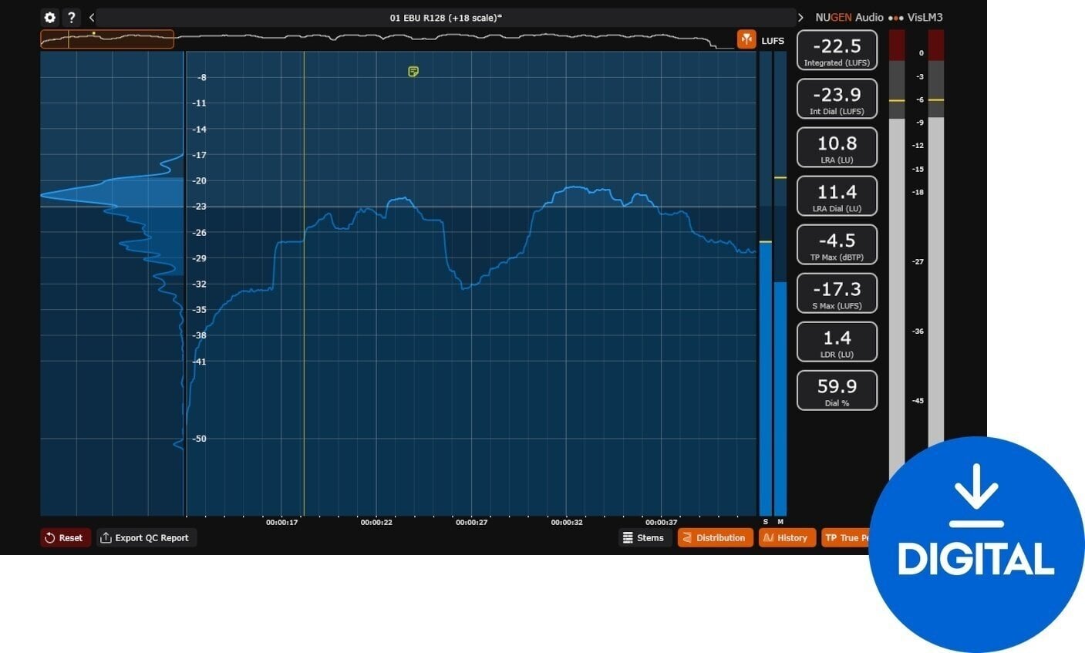Image resolution: width=1085 pixels, height=653 pixels.
Task: Toggle the History view
Action: (x=787, y=538)
